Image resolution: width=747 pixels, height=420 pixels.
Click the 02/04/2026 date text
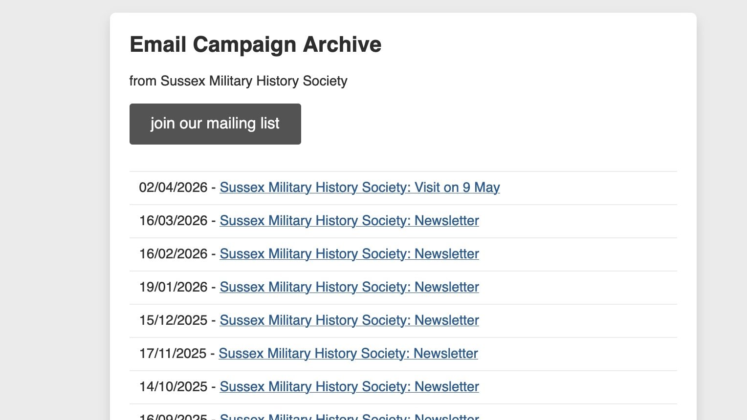(173, 188)
